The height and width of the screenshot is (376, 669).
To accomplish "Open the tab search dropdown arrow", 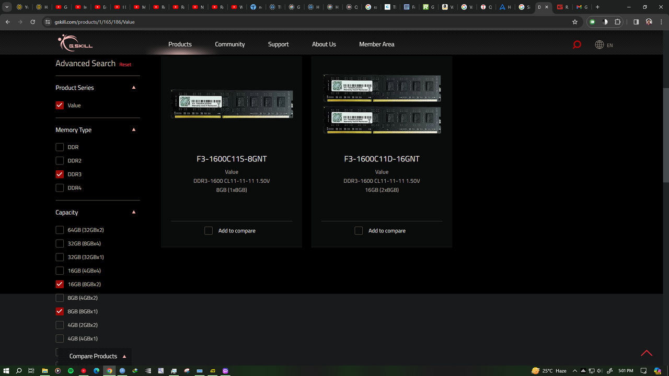I will pyautogui.click(x=7, y=7).
